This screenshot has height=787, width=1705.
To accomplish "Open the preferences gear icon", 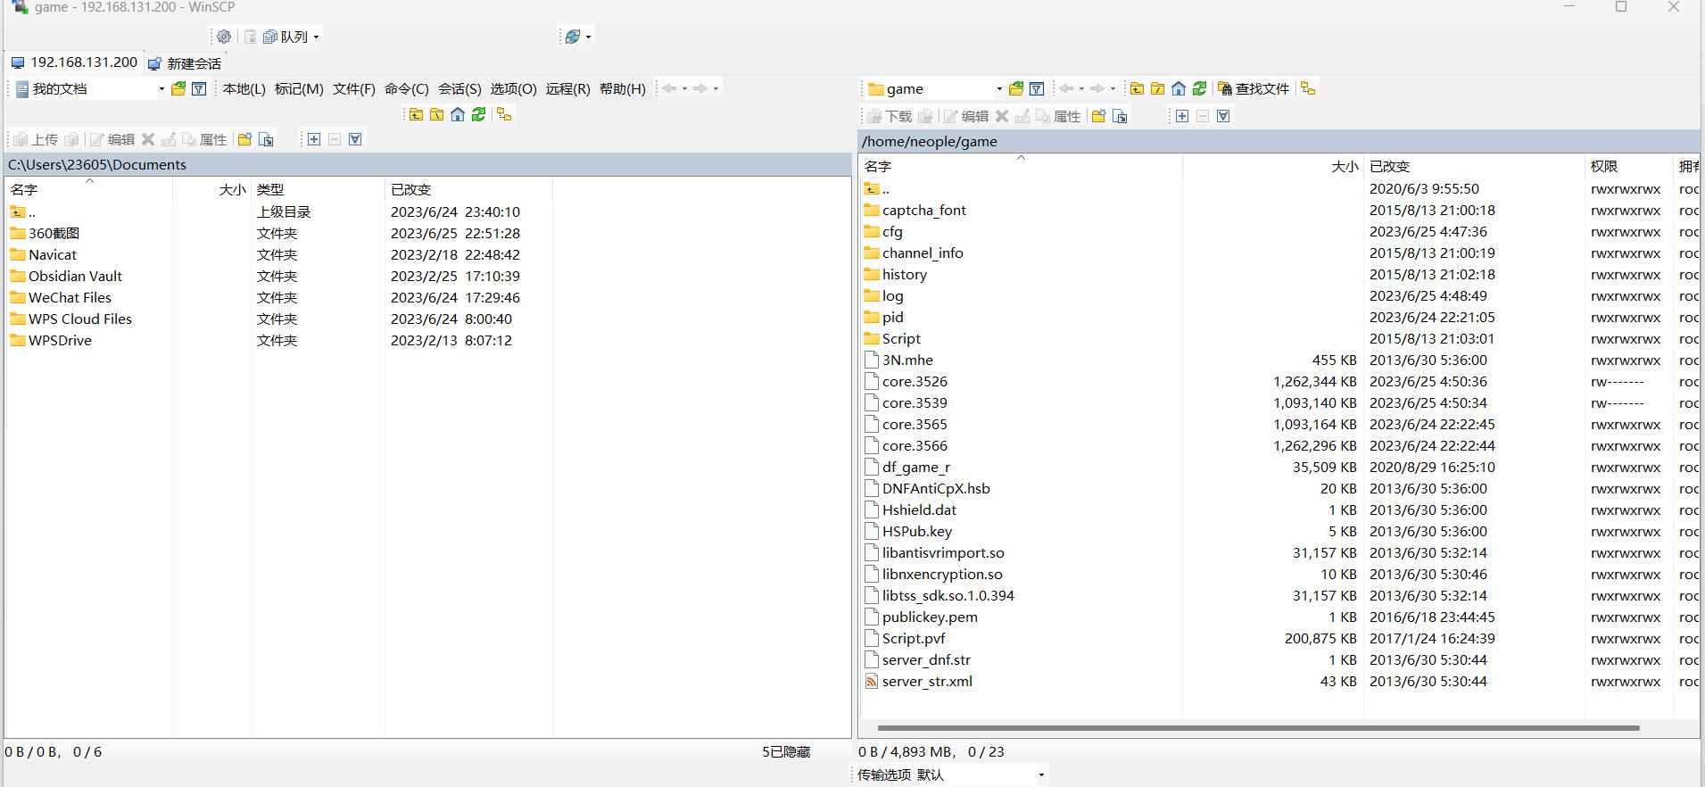I will tap(224, 37).
